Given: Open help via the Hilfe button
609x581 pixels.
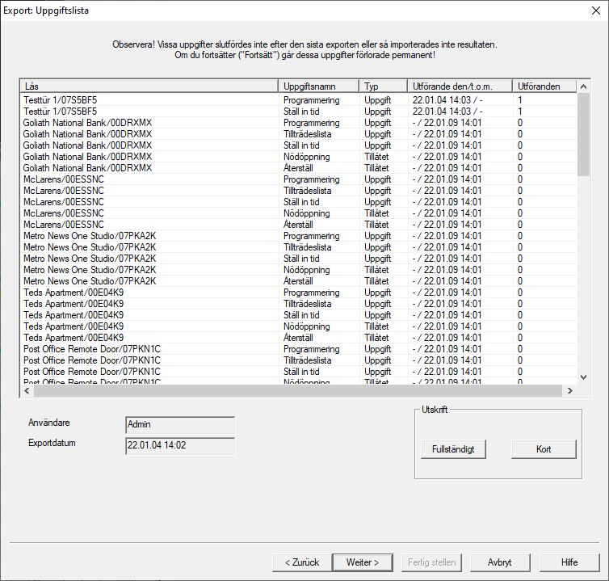Looking at the screenshot, I should [x=569, y=562].
